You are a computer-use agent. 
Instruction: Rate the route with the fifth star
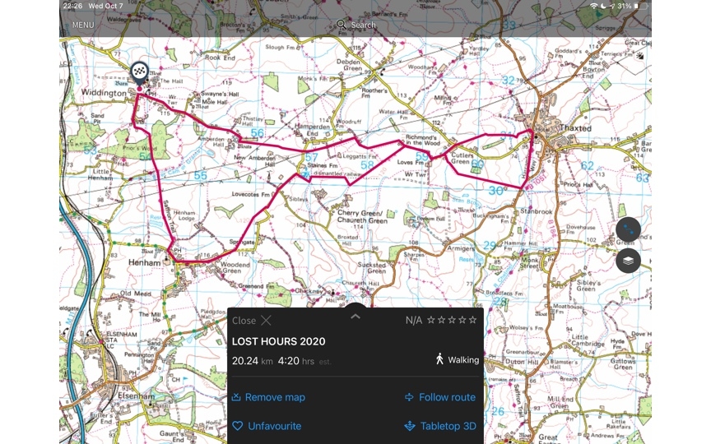[472, 320]
